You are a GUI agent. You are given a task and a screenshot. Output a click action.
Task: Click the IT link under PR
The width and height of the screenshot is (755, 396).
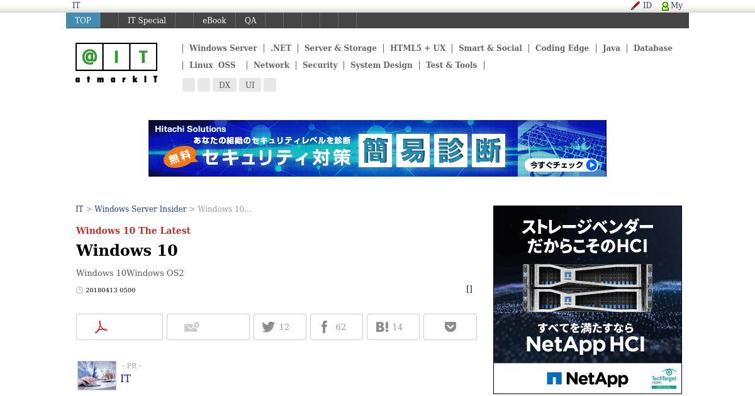pyautogui.click(x=125, y=378)
